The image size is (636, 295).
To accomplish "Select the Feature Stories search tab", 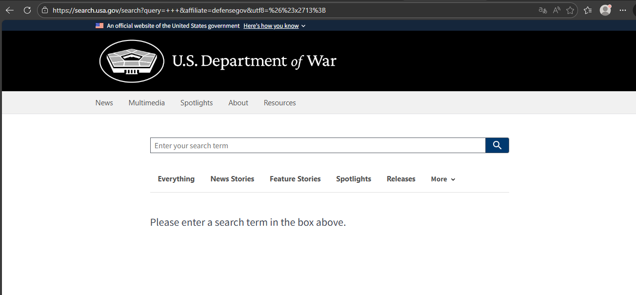I will coord(295,179).
